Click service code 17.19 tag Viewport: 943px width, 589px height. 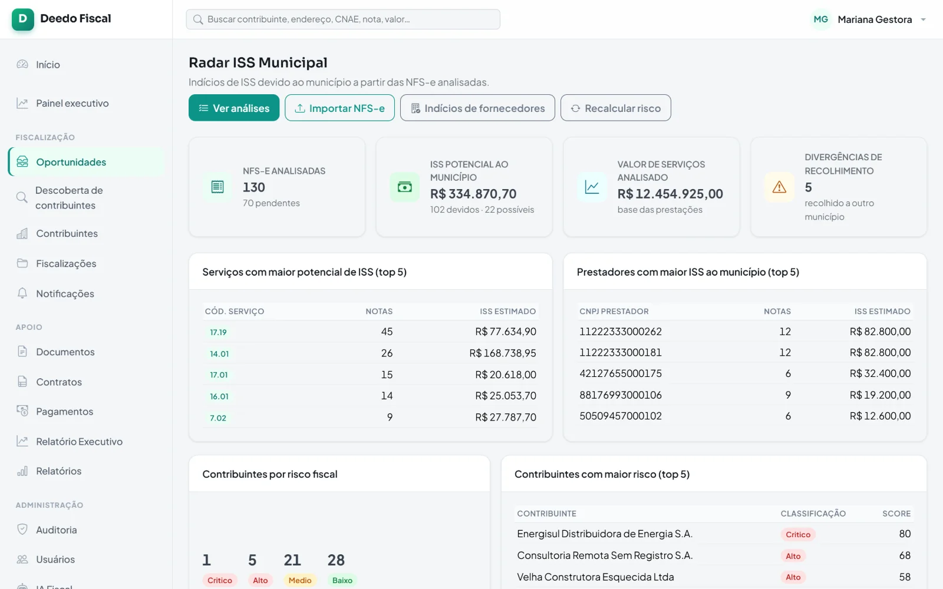click(x=218, y=332)
